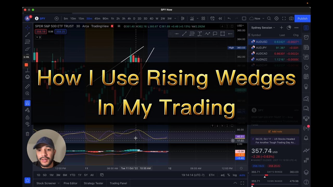Open the Strategy Tester tab
333x187 pixels.
click(x=93, y=183)
